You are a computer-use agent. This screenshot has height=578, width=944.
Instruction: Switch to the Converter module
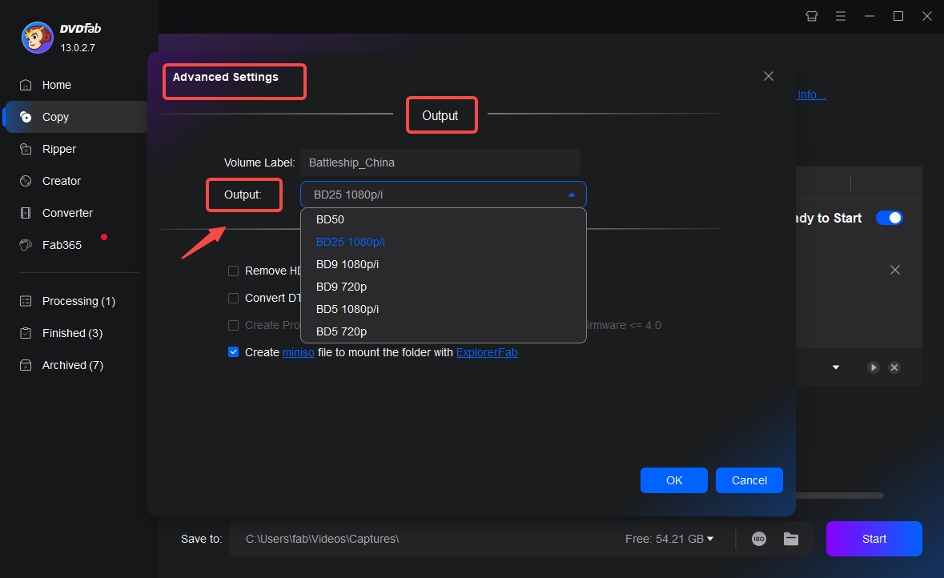[66, 213]
